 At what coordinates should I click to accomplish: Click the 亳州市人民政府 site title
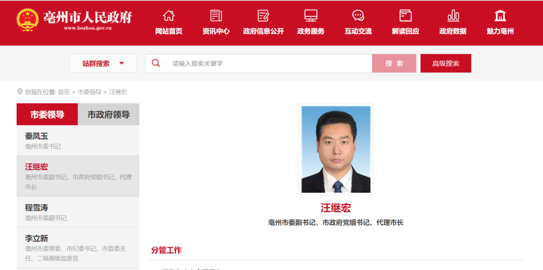87,17
